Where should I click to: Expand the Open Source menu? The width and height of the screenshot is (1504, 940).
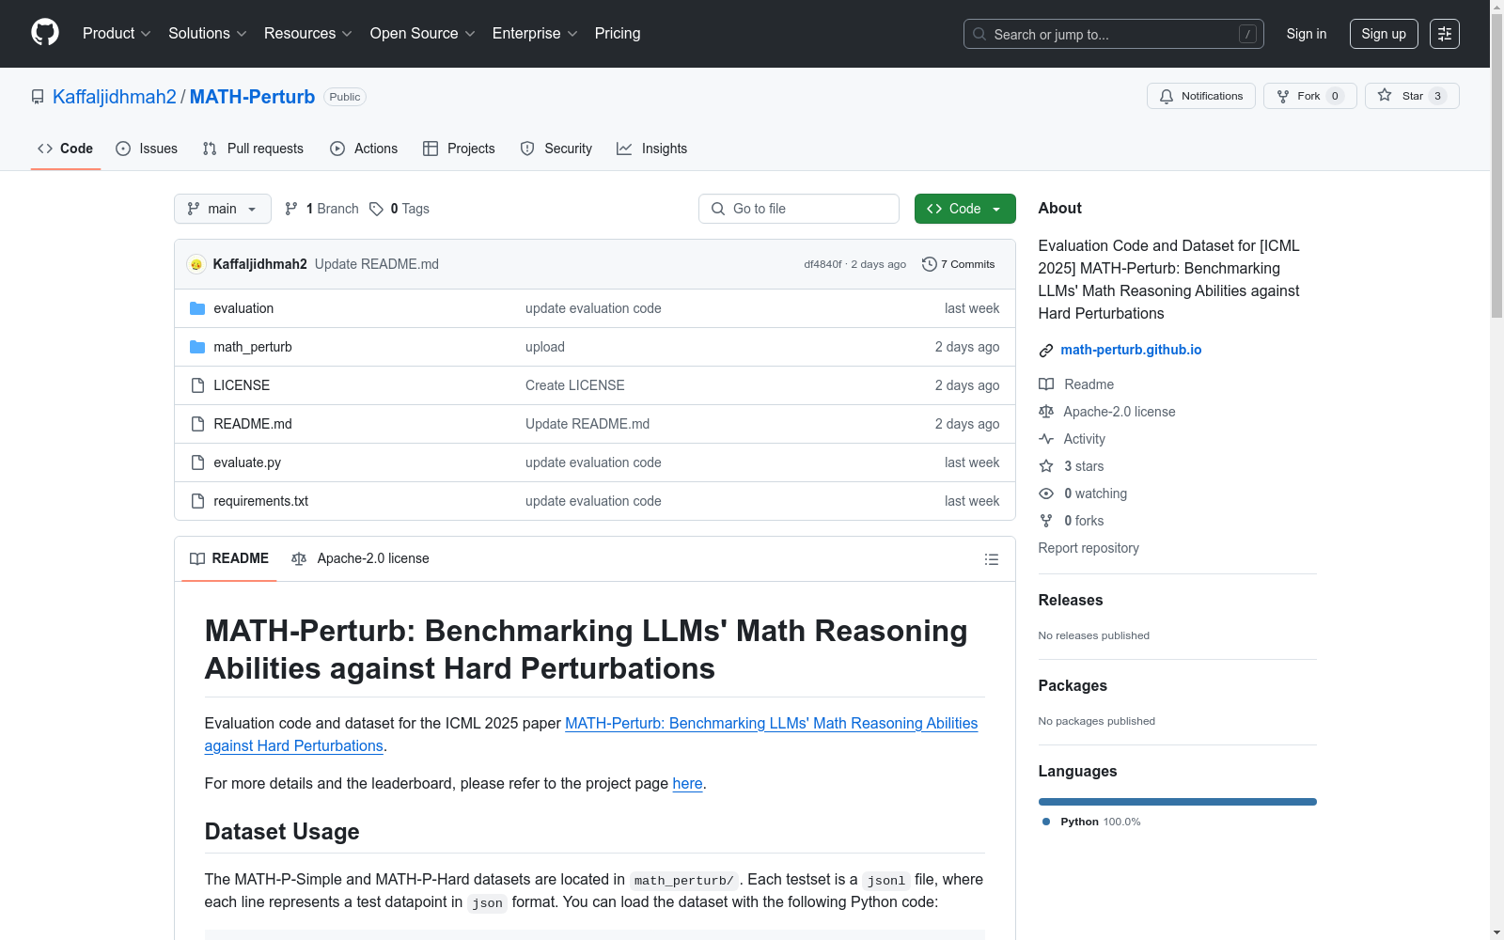423,34
